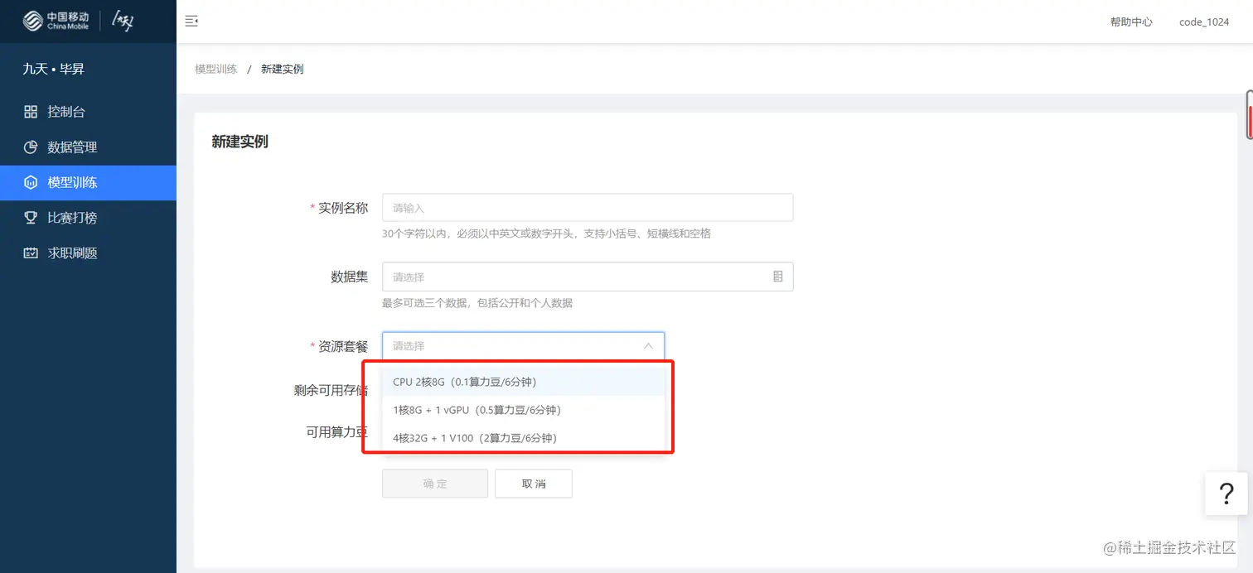
Task: Select the CPU 2核8G resource option
Action: [x=464, y=381]
